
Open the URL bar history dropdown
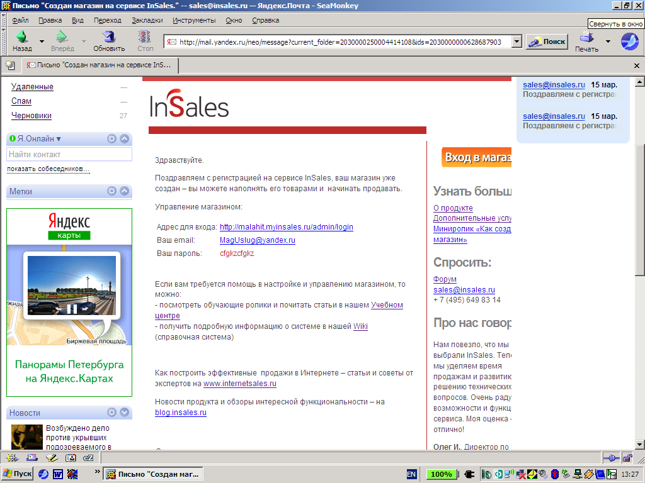tap(517, 42)
